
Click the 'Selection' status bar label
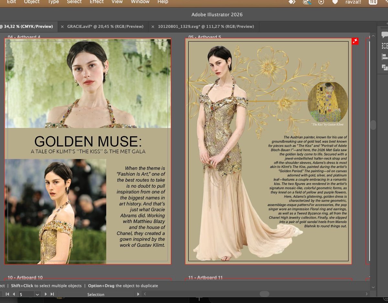96,295
